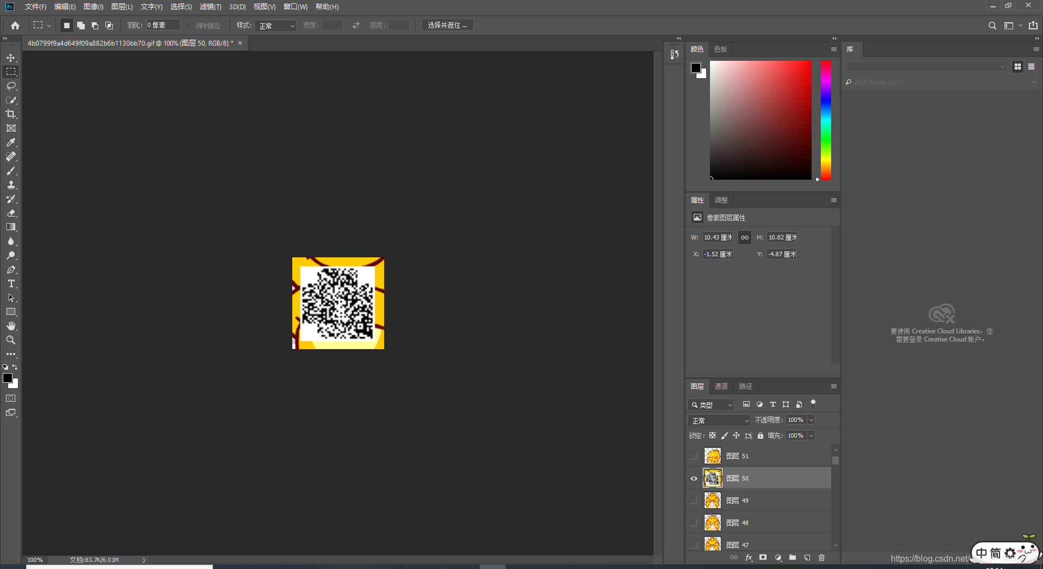Open the 样式 style dropdown
1043x569 pixels.
[x=276, y=26]
